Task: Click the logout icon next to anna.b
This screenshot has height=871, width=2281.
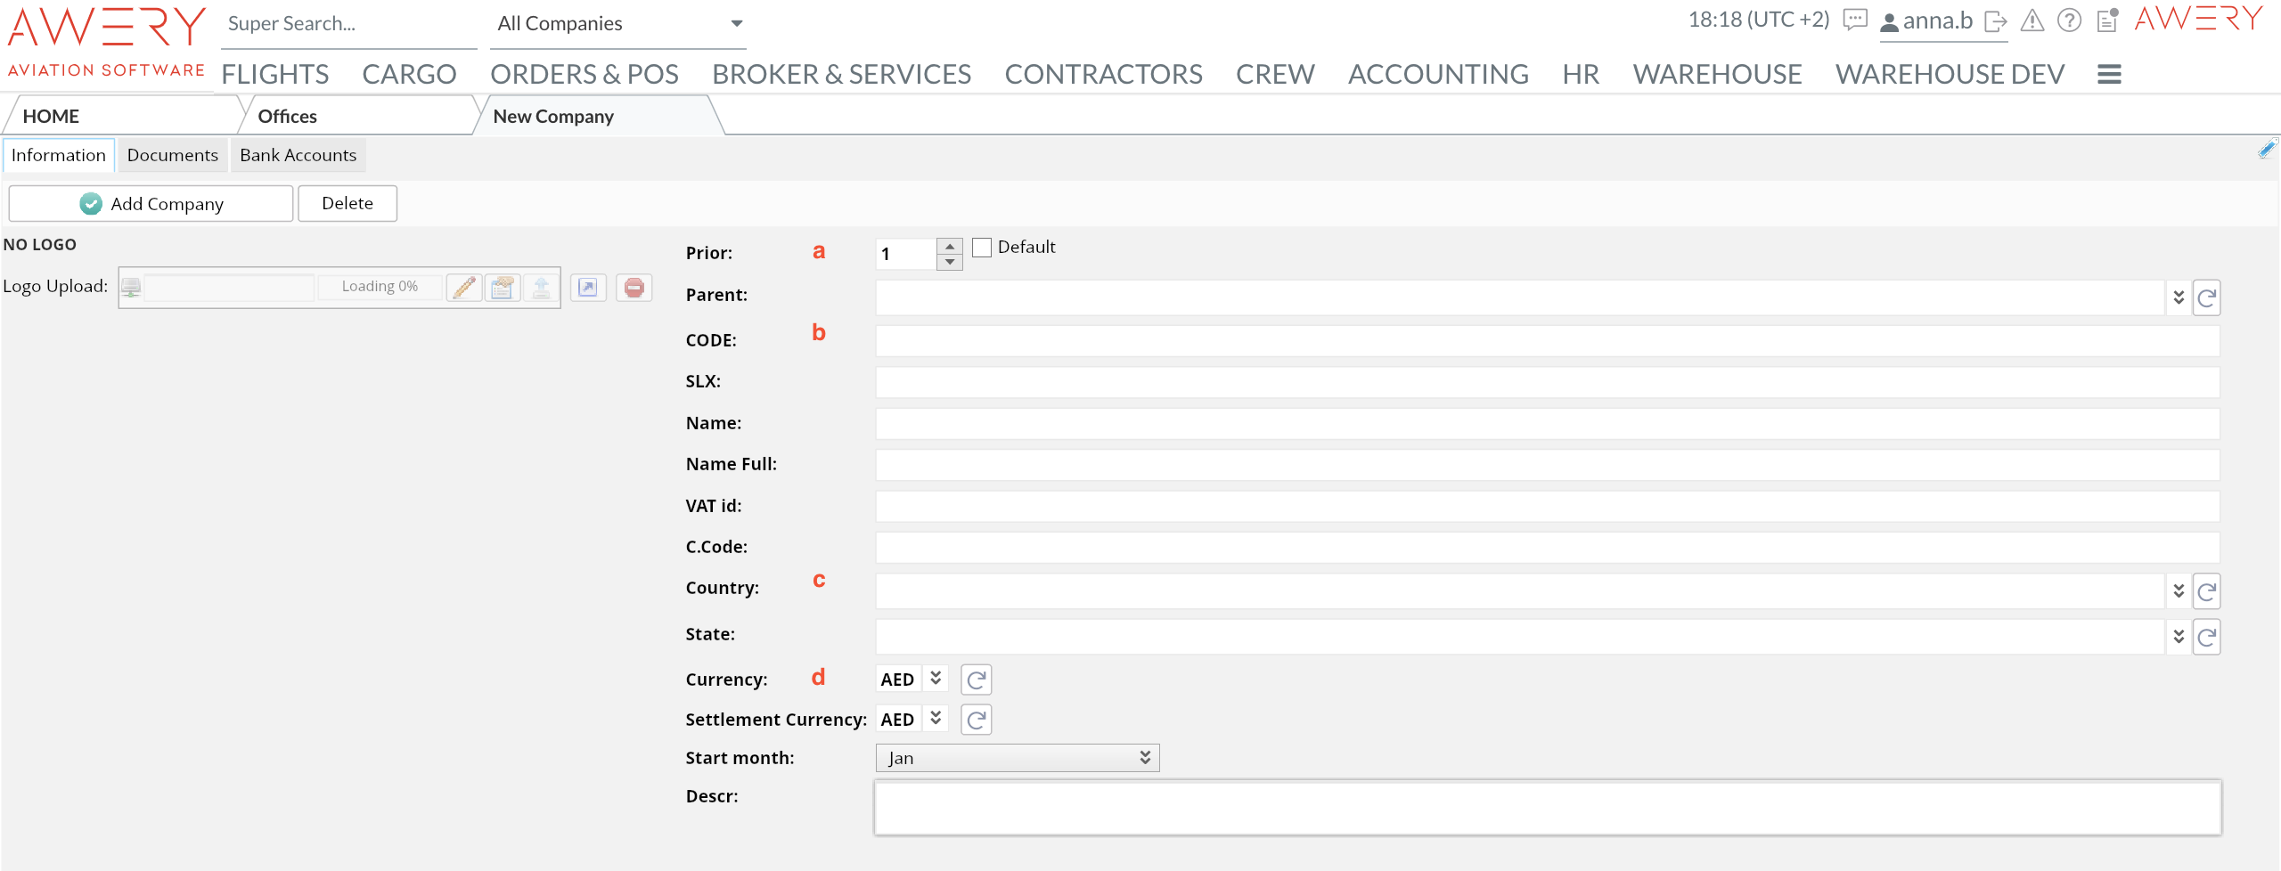Action: [1996, 21]
